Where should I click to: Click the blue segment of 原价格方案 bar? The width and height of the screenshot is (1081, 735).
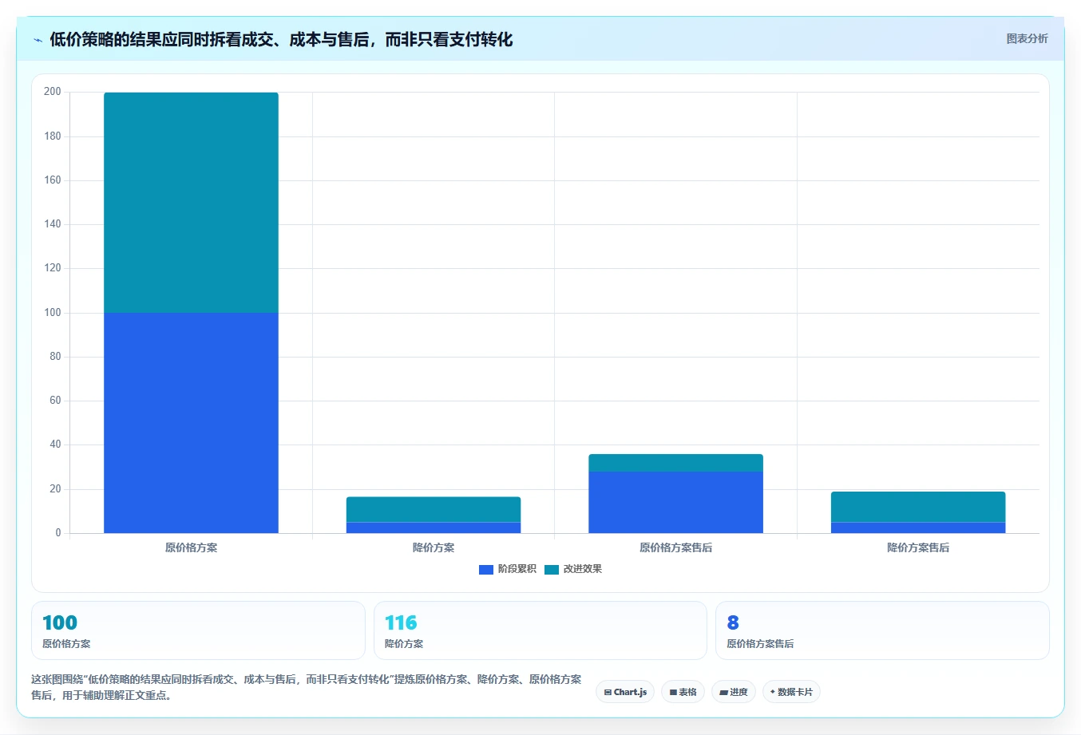[x=192, y=423]
